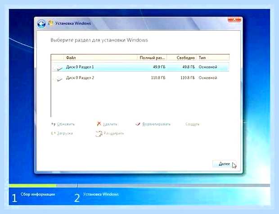Open the Форматировать link

[x=156, y=124]
